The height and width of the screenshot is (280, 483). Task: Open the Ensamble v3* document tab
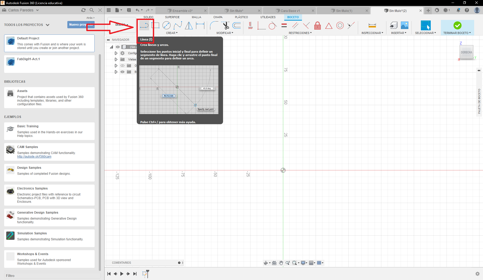pos(182,11)
